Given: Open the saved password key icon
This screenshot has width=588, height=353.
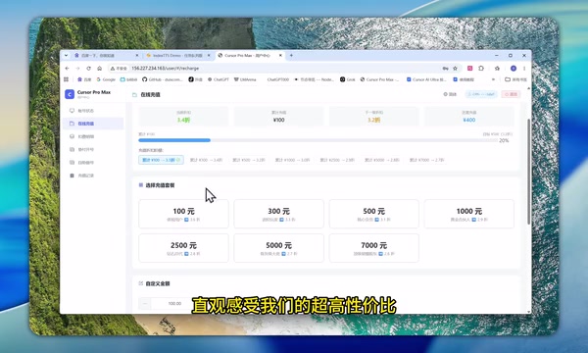Looking at the screenshot, I should (x=446, y=69).
